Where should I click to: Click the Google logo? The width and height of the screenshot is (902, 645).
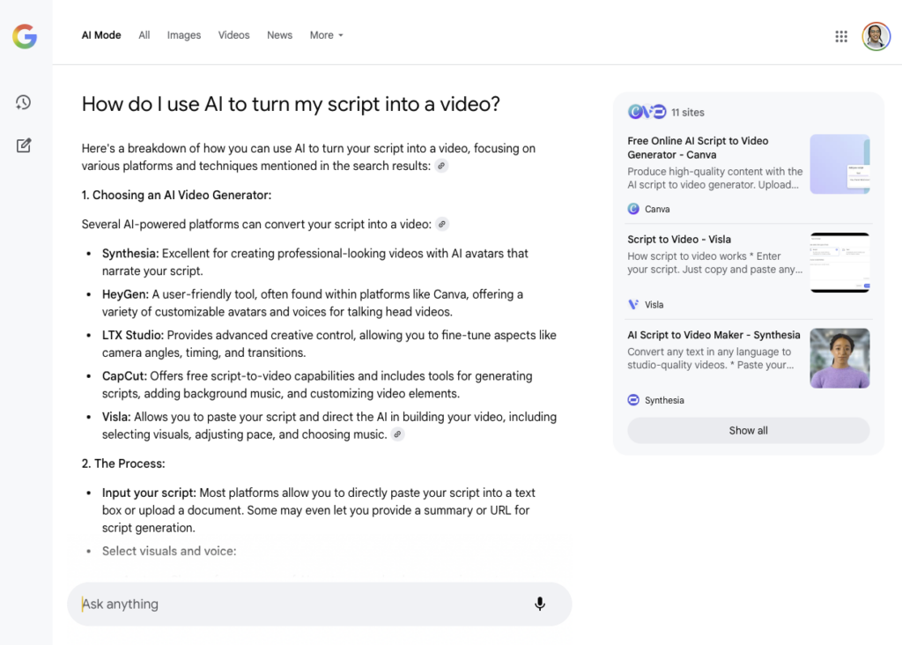point(25,36)
